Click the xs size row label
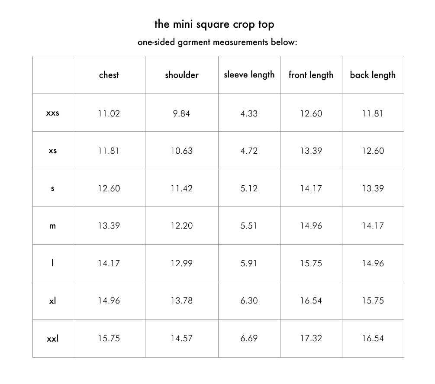Image resolution: width=435 pixels, height=384 pixels. click(52, 151)
